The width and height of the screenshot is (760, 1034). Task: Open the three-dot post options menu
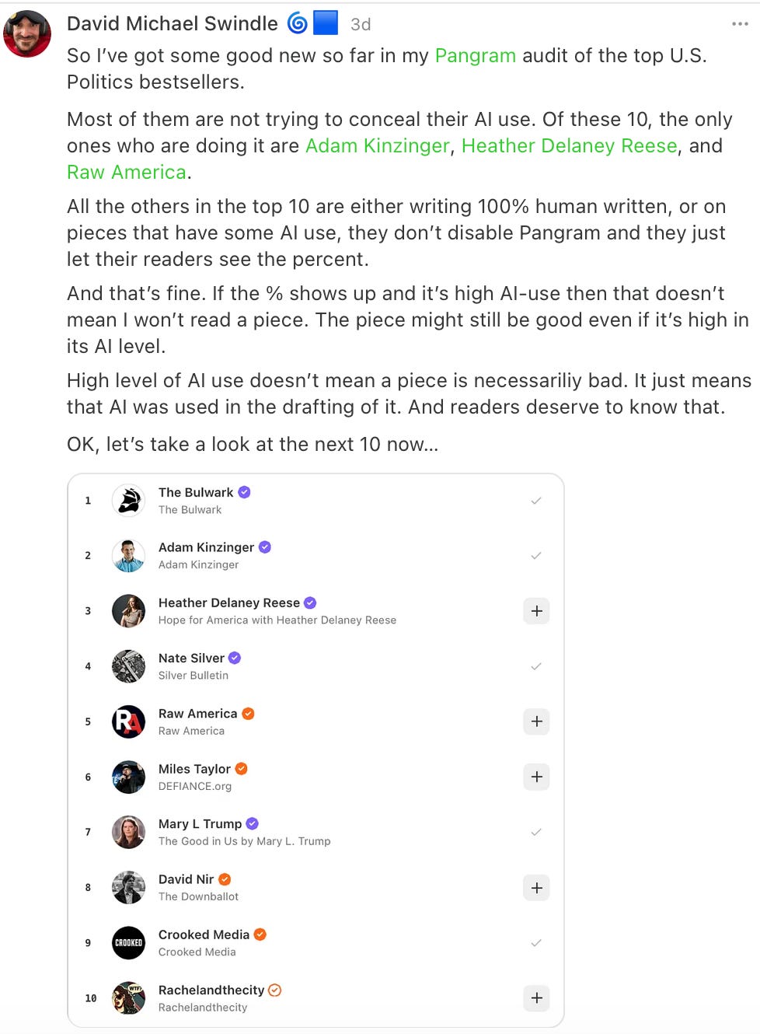tap(740, 24)
